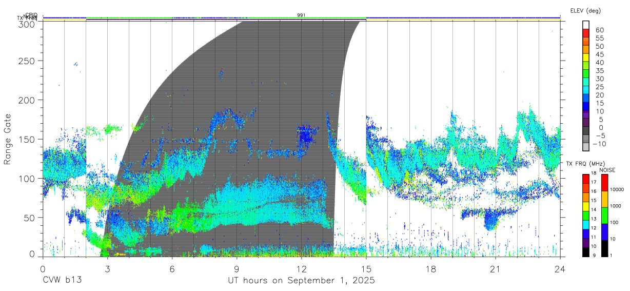Viewport: 630px width, 291px height.
Task: Click the '30' label on ELEV colorbar
Action: click(x=599, y=79)
